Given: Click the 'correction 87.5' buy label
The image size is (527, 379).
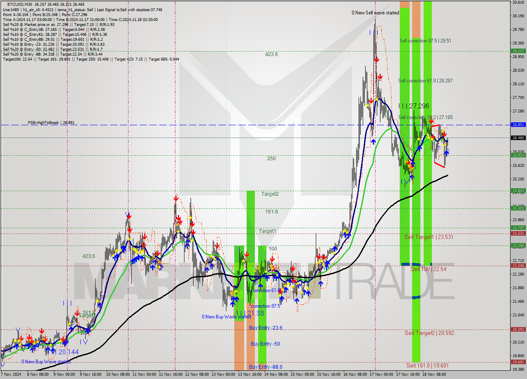Looking at the screenshot, I should pyautogui.click(x=266, y=306).
